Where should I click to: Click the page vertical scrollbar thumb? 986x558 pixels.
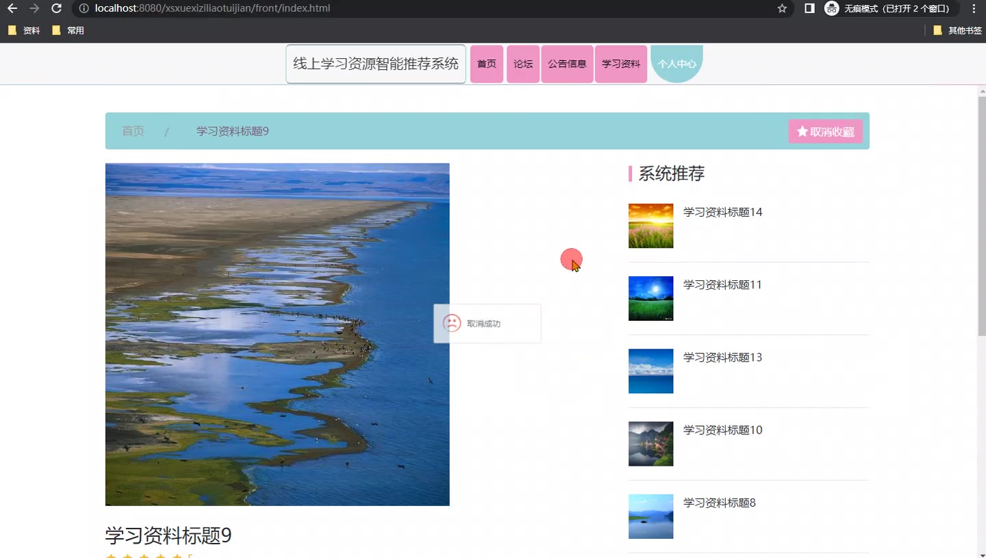pos(981,217)
